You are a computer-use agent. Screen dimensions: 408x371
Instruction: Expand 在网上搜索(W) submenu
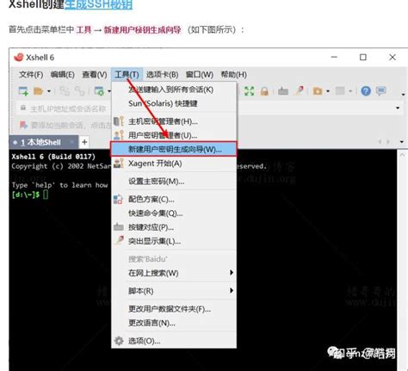(174, 273)
